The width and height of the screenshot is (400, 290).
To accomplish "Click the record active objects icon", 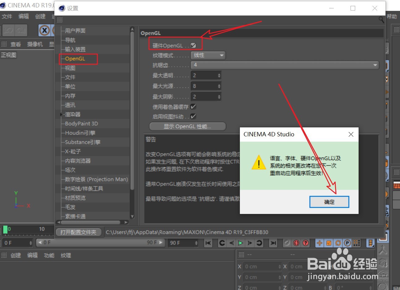I will pos(287,243).
